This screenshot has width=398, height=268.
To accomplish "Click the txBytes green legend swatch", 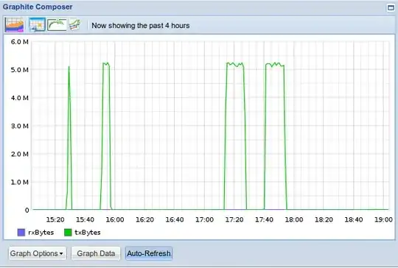I will pos(68,232).
